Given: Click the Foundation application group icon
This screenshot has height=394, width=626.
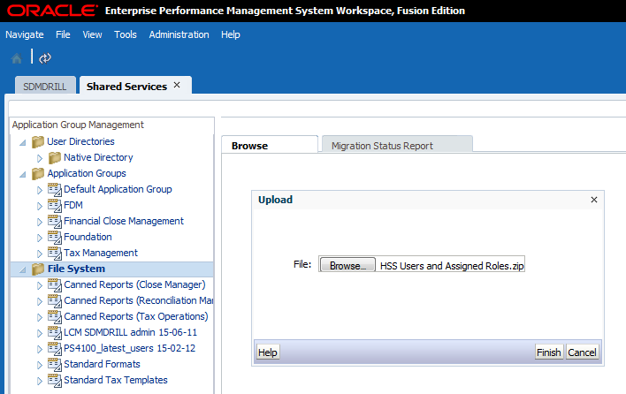Looking at the screenshot, I should tap(55, 237).
